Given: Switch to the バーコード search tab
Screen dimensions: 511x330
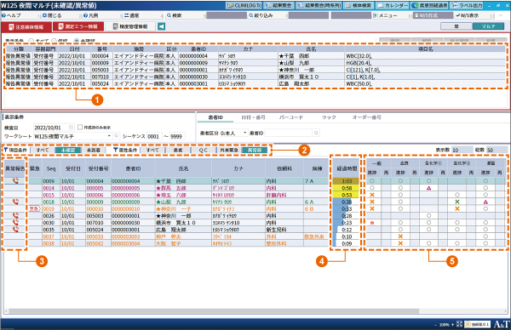Looking at the screenshot, I should (291, 117).
